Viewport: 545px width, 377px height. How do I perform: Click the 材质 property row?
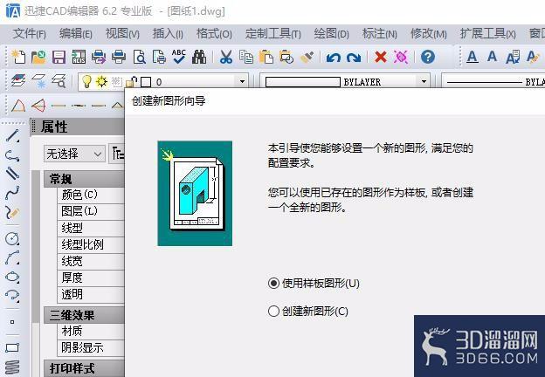90,331
